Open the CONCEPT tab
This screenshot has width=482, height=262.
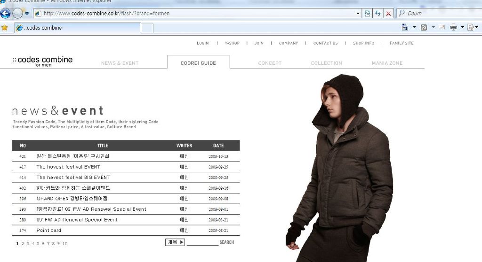click(x=270, y=63)
